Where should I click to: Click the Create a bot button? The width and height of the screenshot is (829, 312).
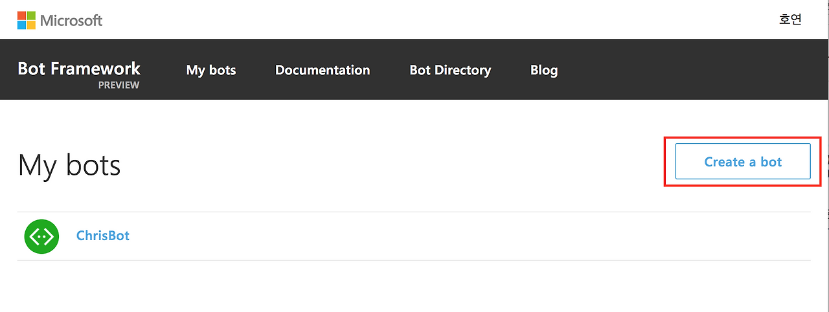[743, 161]
